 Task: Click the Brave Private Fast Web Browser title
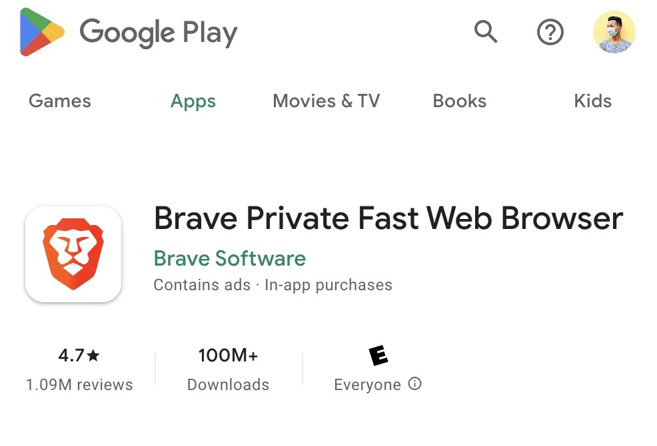click(x=388, y=218)
